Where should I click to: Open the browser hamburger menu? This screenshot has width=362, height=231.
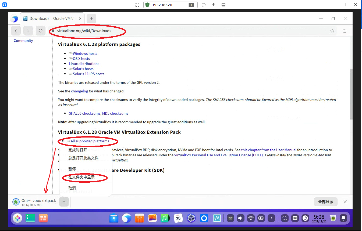point(345,31)
